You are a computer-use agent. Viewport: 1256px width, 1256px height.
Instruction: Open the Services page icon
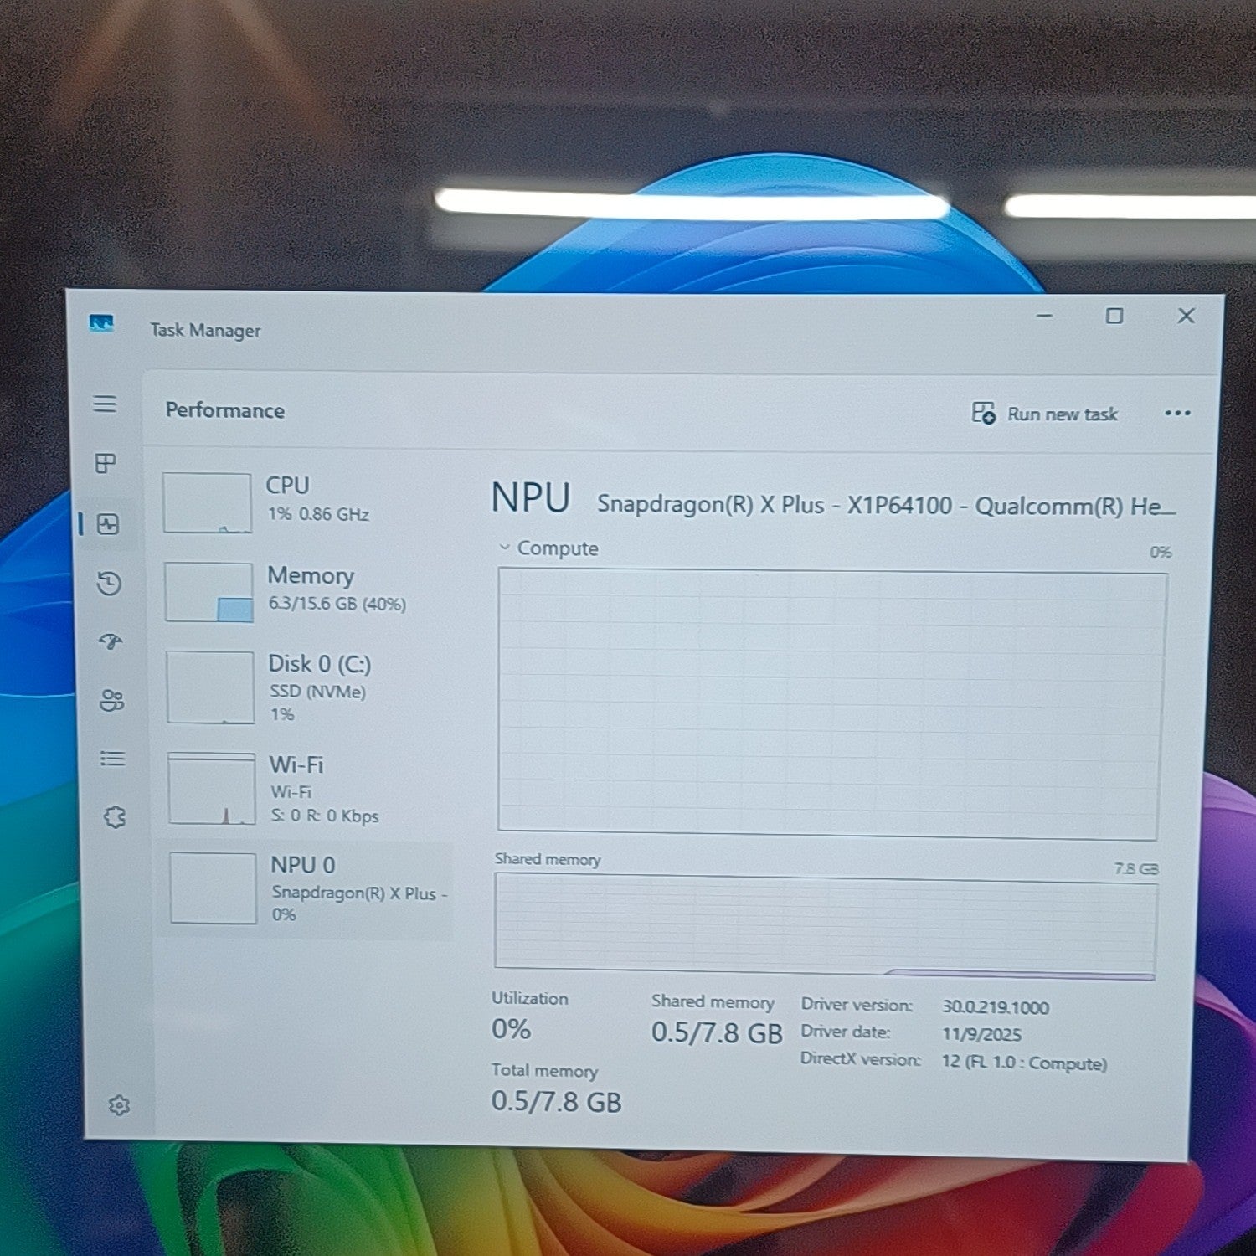point(115,816)
